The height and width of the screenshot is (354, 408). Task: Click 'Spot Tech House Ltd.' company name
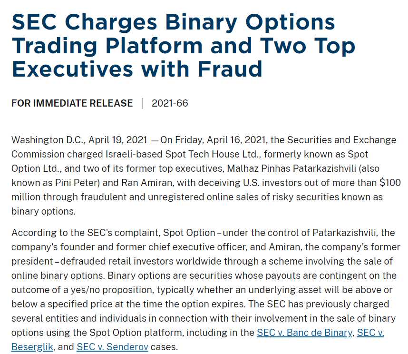coord(213,154)
